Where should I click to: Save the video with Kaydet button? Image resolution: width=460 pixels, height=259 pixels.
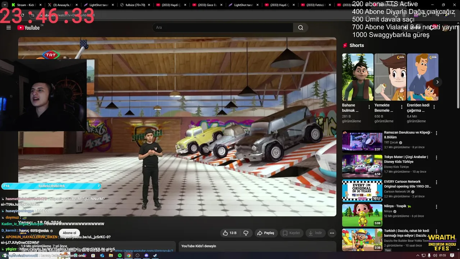point(291,233)
